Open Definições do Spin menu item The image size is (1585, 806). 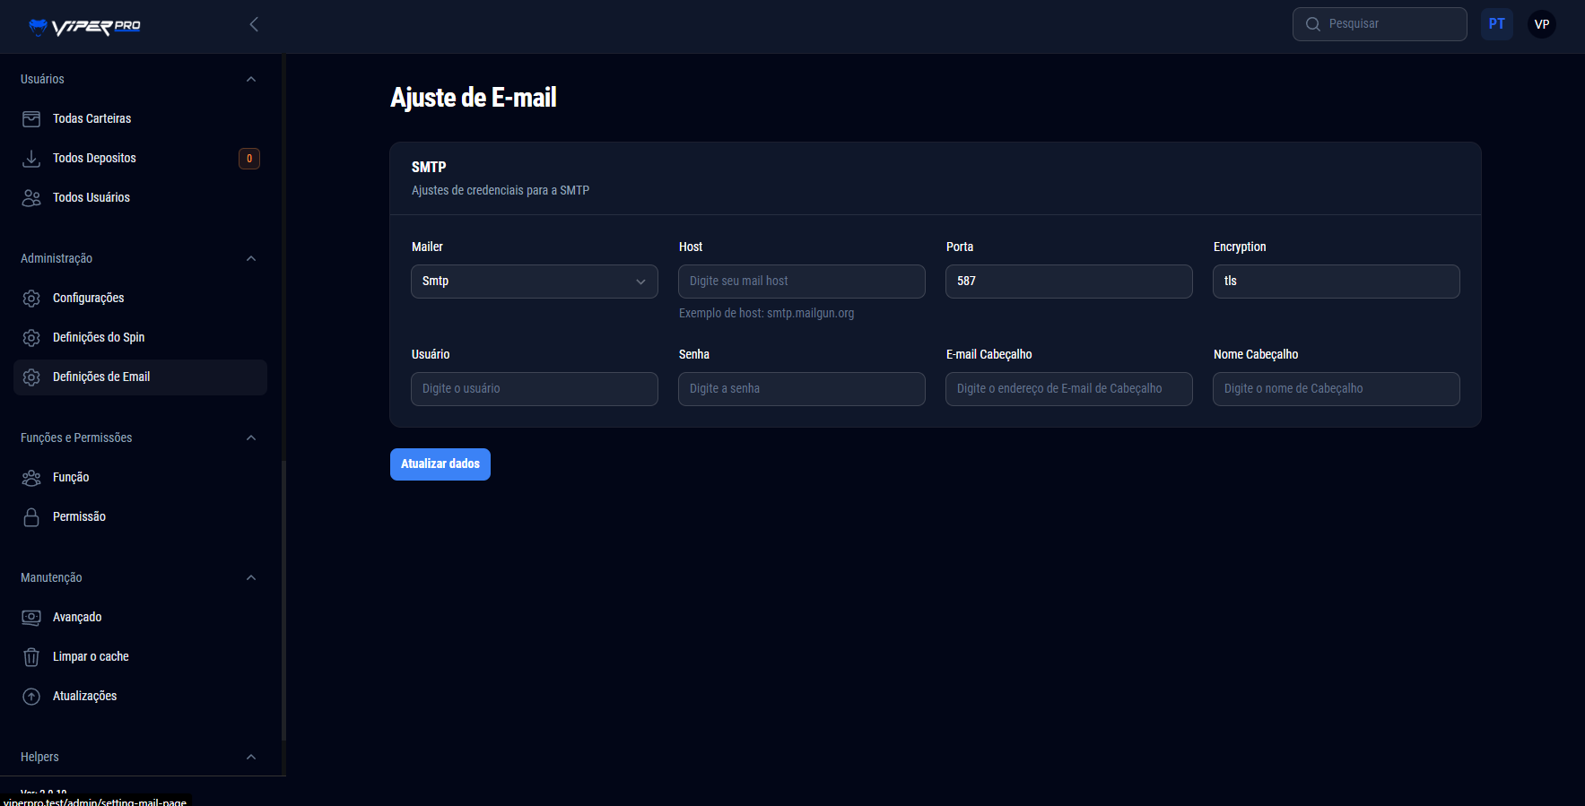click(x=99, y=338)
